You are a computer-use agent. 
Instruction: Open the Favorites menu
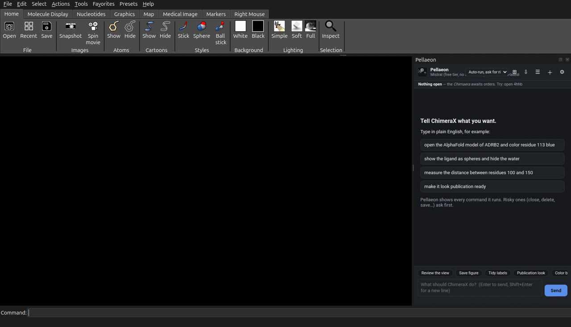pos(103,4)
